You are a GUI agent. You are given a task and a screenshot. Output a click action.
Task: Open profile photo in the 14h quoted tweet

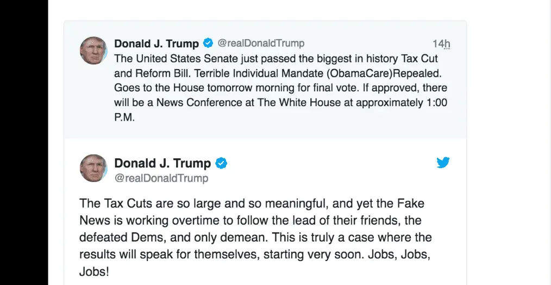[94, 51]
